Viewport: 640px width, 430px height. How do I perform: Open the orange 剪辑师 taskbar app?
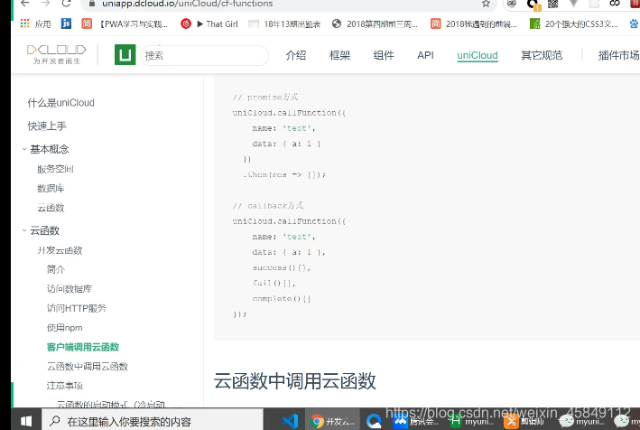coord(524,421)
